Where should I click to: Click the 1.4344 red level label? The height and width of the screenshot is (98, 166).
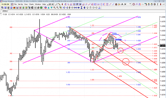[x=155, y=33]
